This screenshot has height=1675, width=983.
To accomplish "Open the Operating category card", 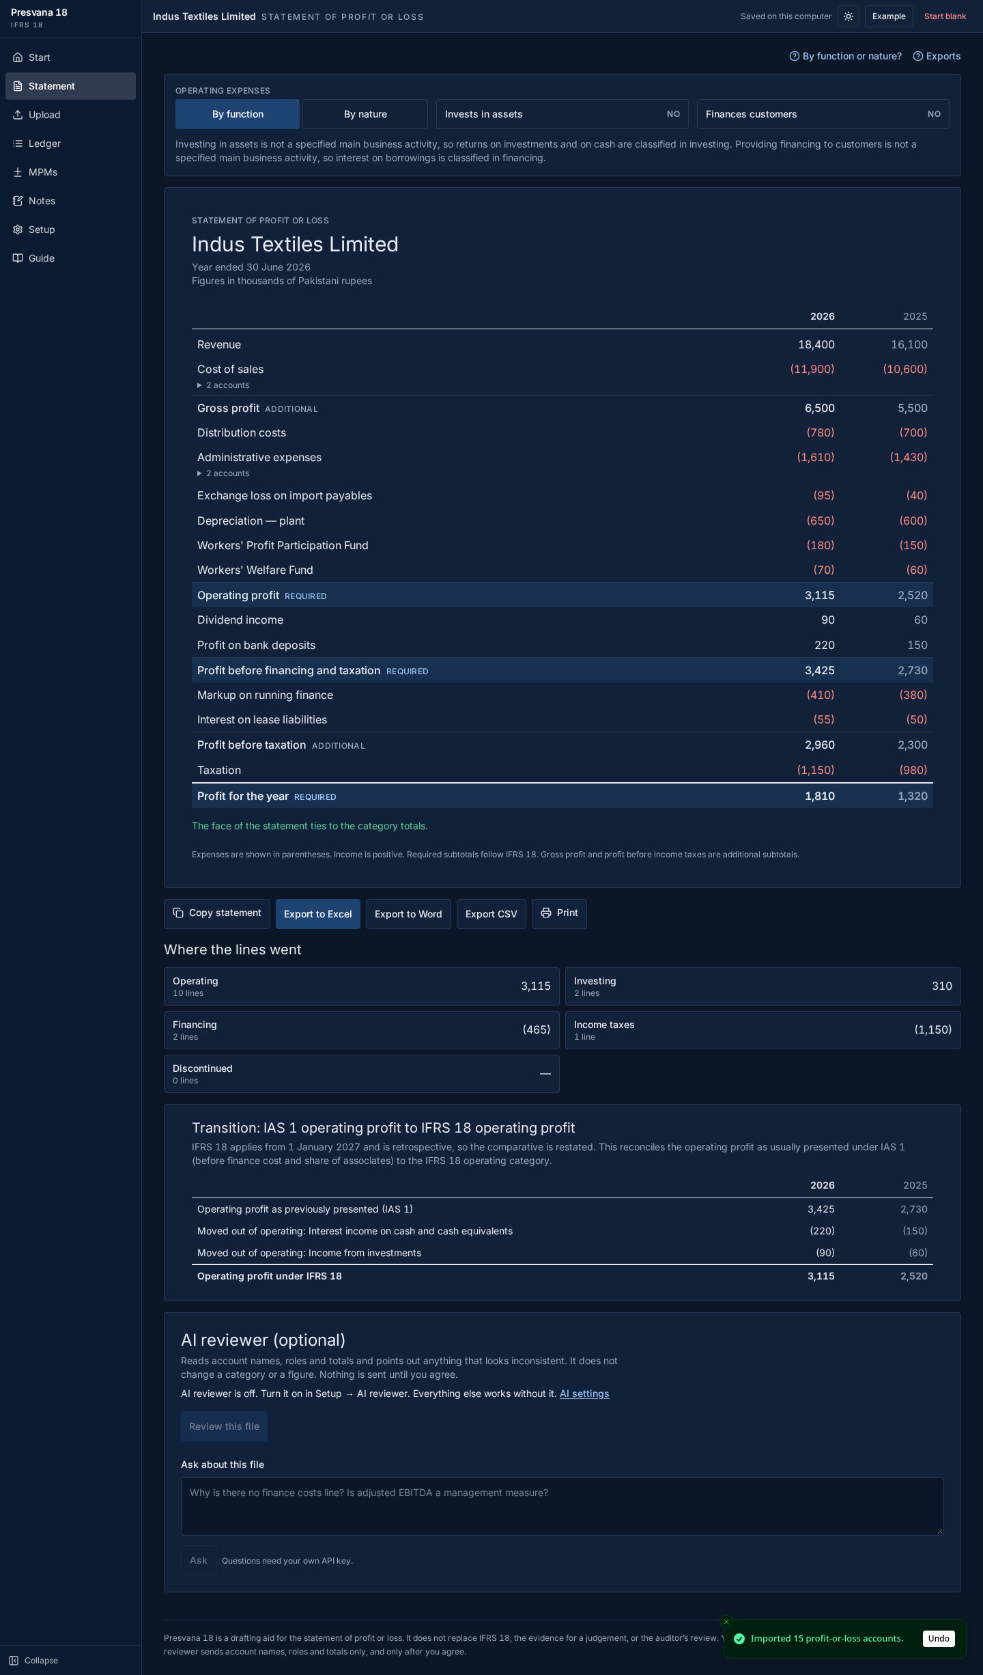I will (362, 986).
